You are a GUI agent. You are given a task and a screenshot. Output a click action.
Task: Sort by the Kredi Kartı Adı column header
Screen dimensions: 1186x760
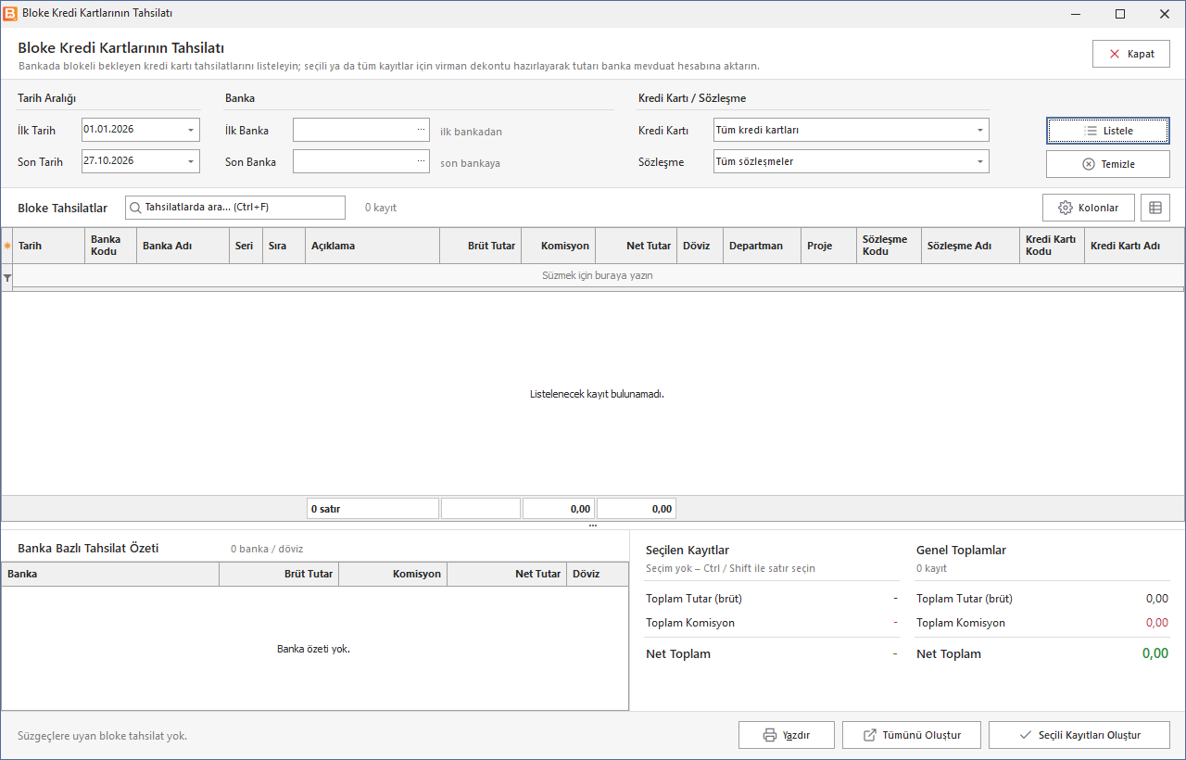(1135, 246)
